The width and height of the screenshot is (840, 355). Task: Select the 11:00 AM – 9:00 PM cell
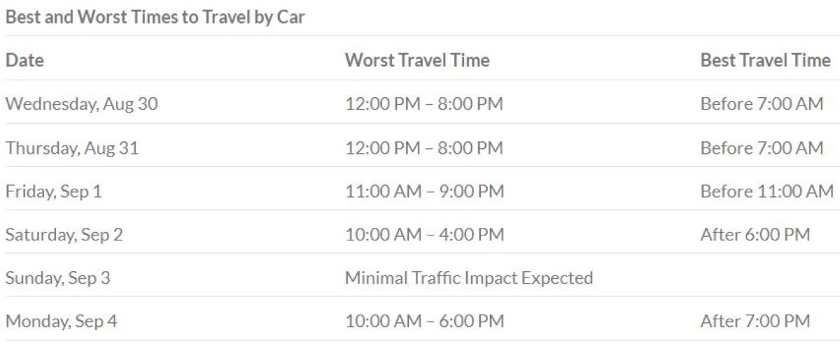click(x=424, y=191)
